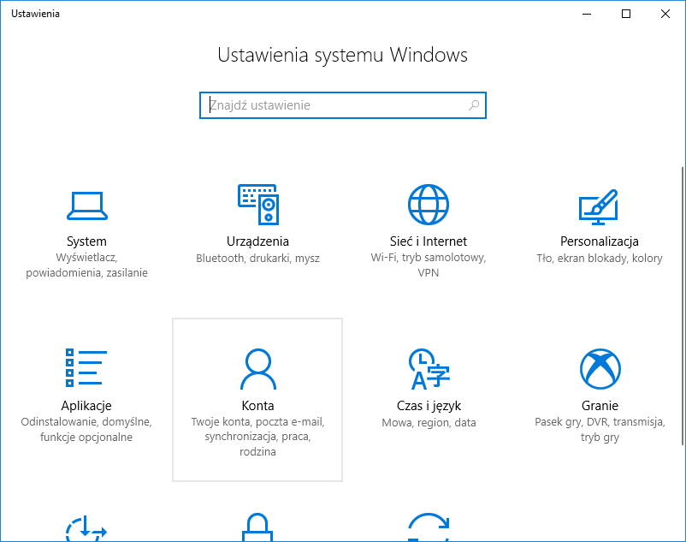Click 'Pasek gry, DVR, transmisja' description text

point(599,422)
